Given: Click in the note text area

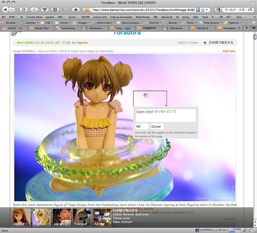Looking at the screenshot, I should coord(165,115).
